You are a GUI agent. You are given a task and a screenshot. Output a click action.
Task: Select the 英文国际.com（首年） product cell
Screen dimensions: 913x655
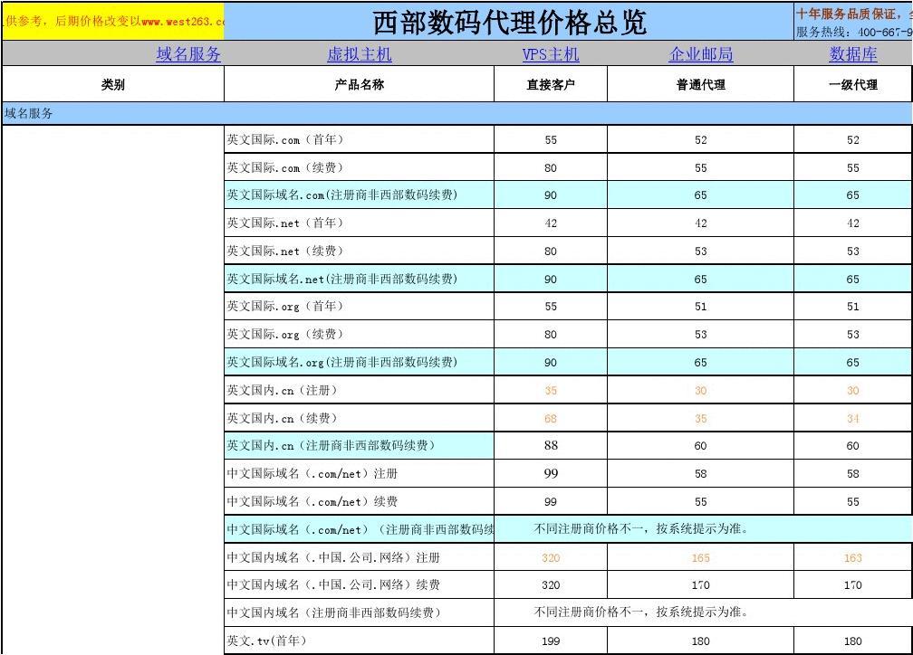pyautogui.click(x=359, y=140)
